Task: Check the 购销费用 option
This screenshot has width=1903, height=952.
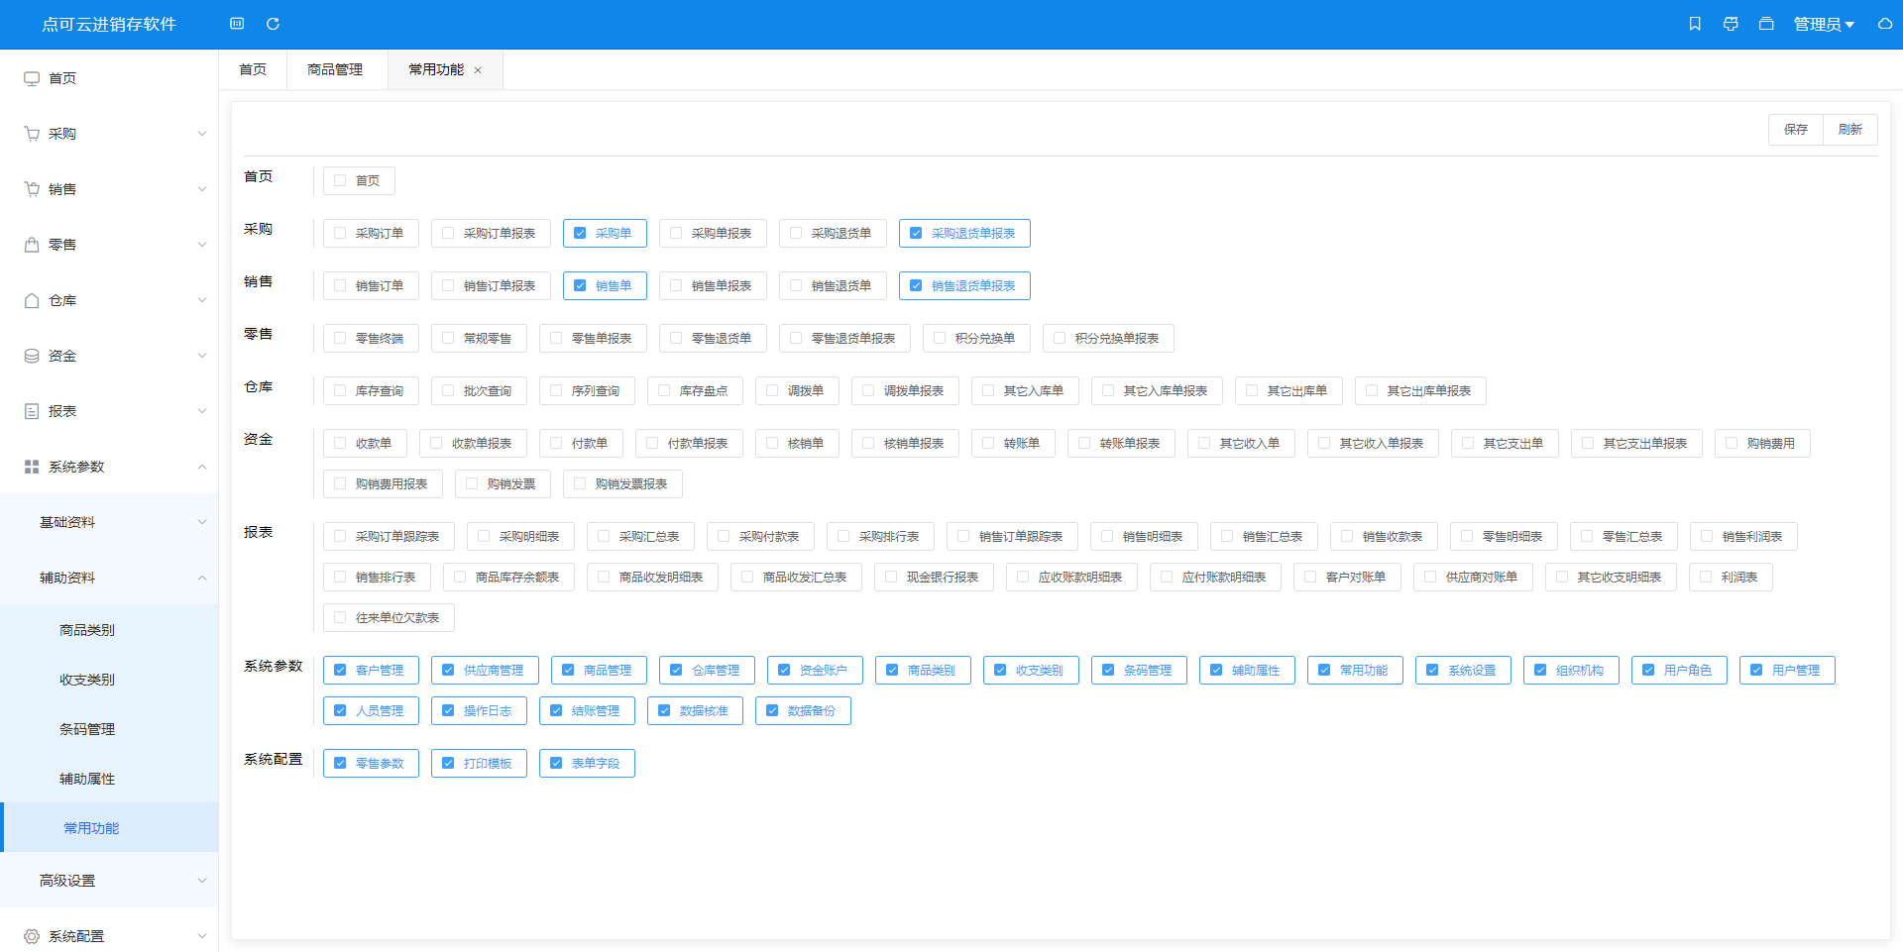Action: (x=1762, y=443)
